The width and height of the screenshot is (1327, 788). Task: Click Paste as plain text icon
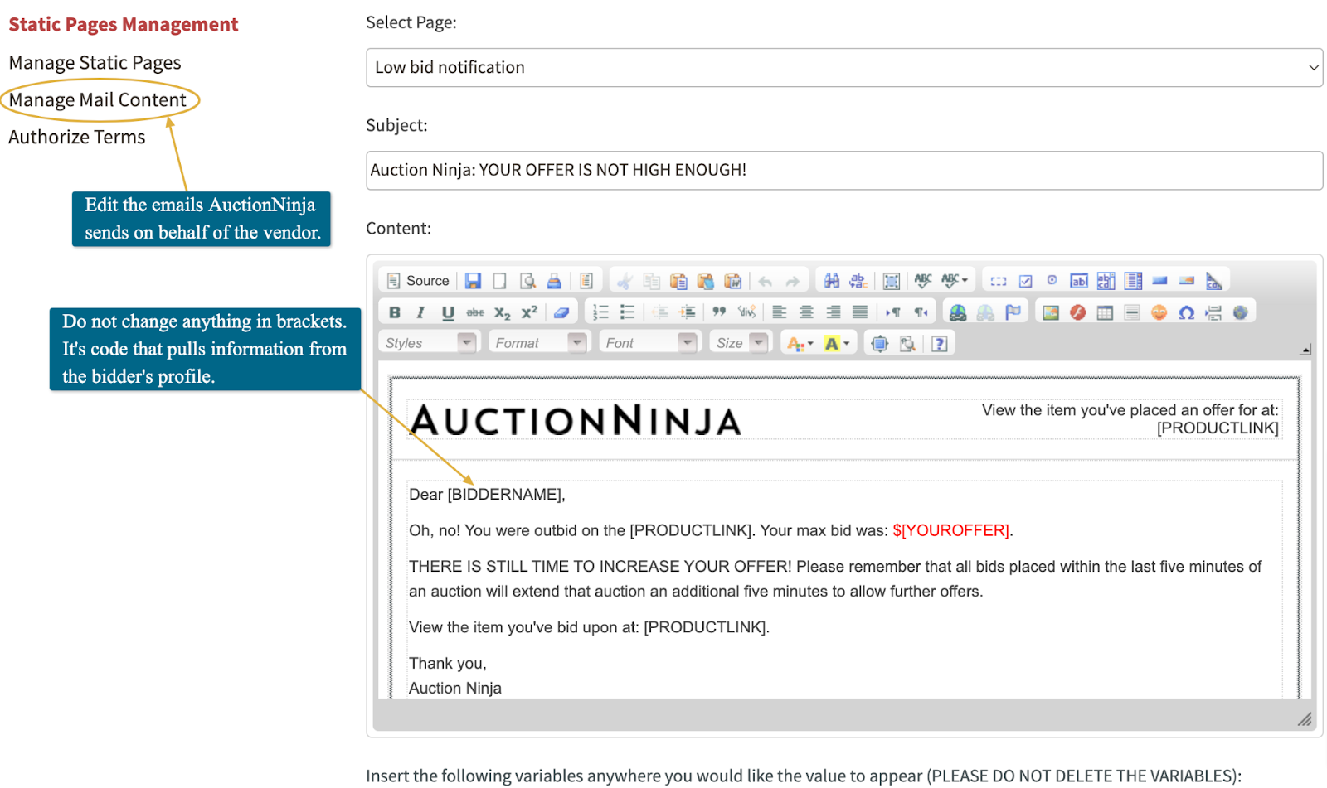click(x=706, y=281)
